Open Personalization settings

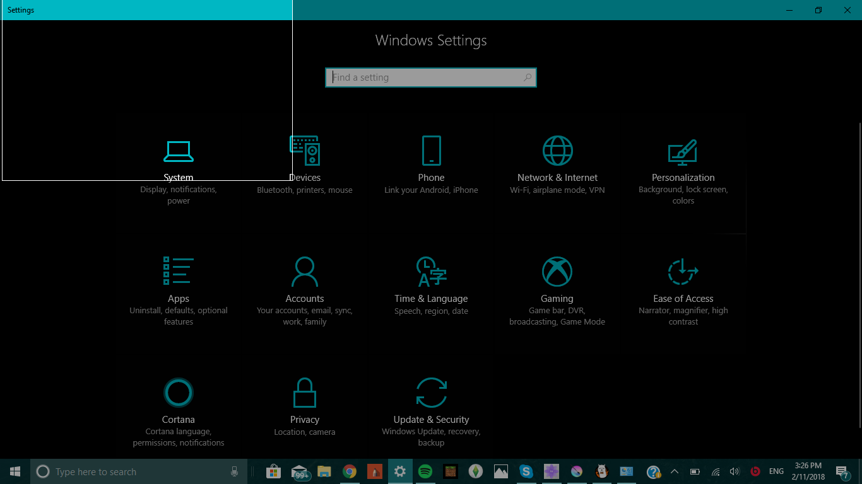pyautogui.click(x=683, y=164)
